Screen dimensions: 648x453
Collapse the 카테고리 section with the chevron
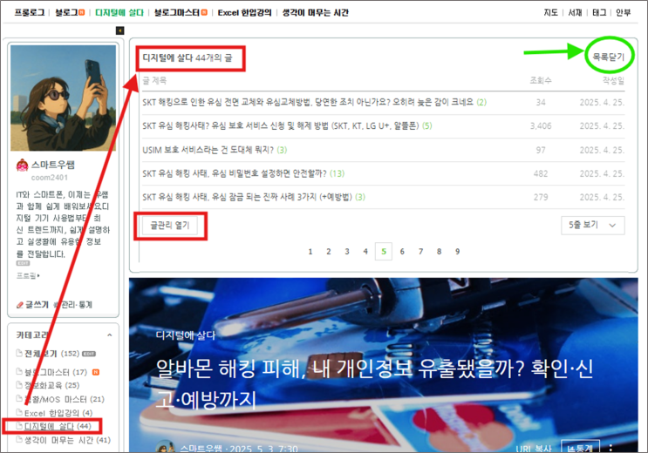(x=110, y=335)
